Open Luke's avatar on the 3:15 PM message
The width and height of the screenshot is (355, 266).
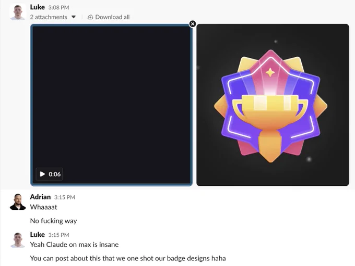coord(18,240)
